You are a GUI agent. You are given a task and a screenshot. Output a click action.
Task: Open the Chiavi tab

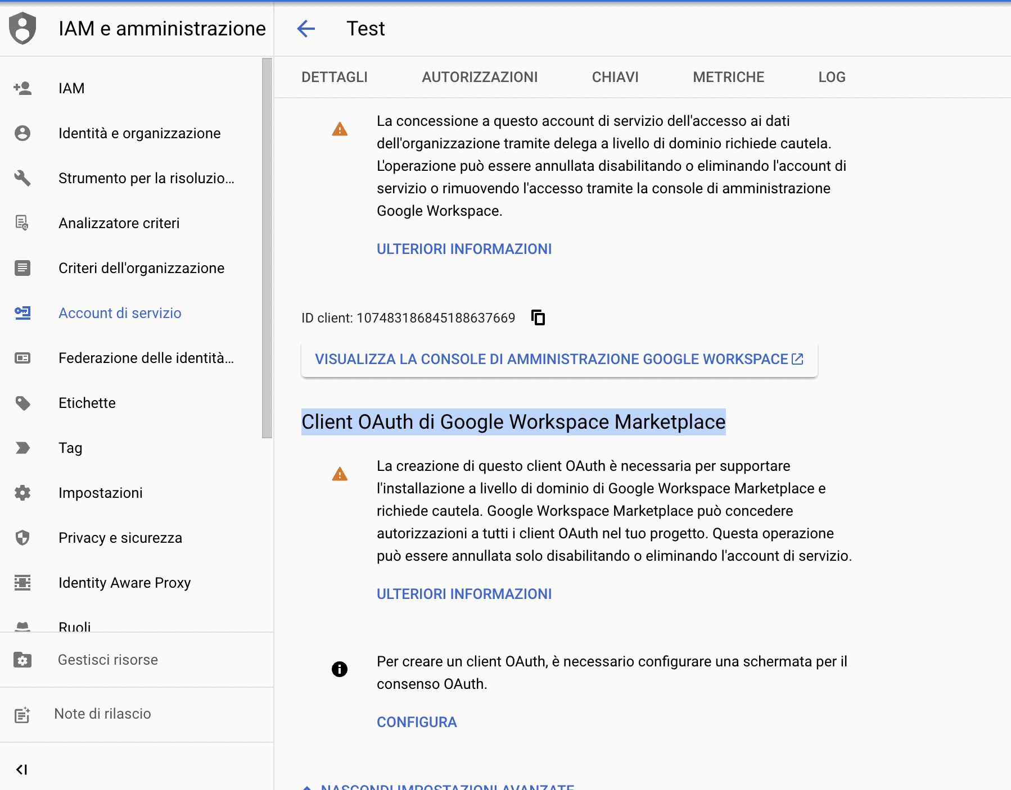click(615, 77)
